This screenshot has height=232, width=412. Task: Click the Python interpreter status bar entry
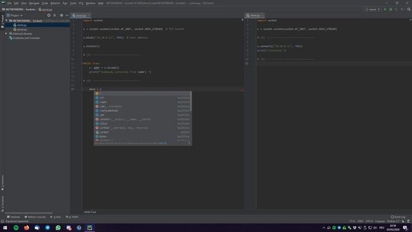pyautogui.click(x=393, y=221)
